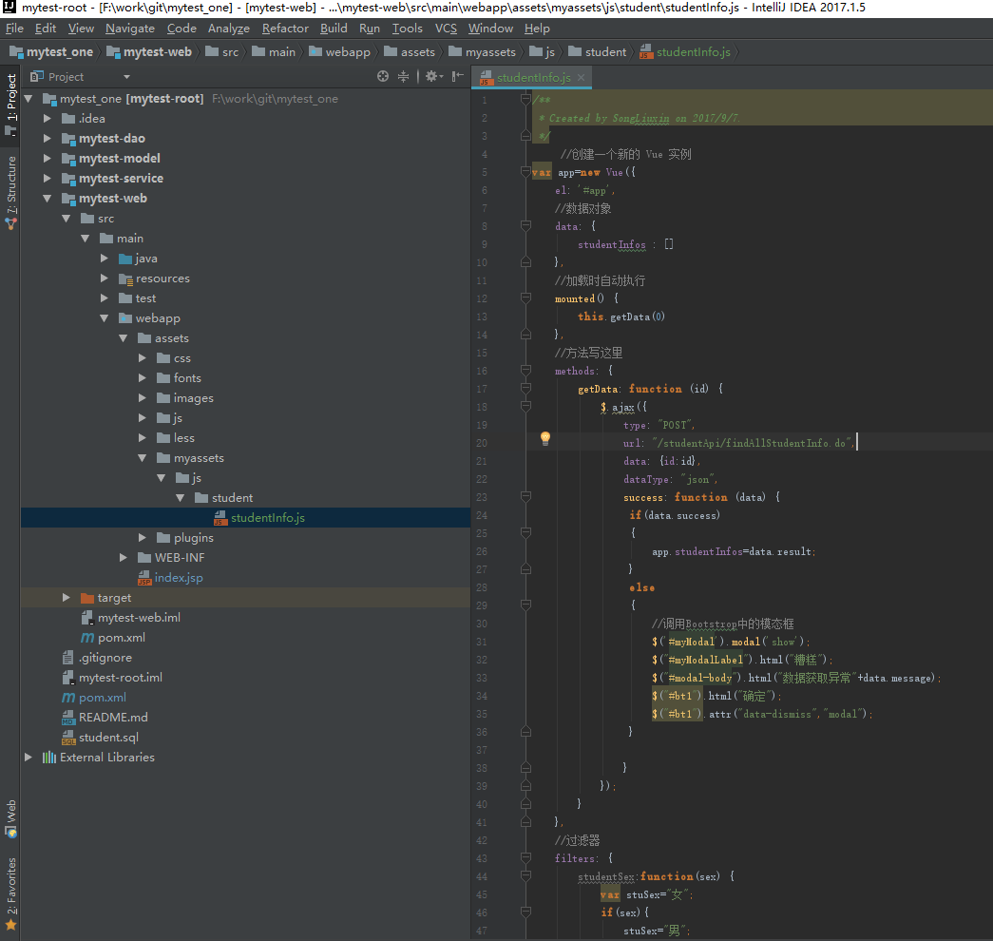Image resolution: width=993 pixels, height=941 pixels.
Task: Select student.sql file in project tree
Action: (x=107, y=738)
